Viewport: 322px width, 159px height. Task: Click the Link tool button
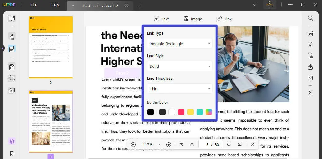[224, 19]
